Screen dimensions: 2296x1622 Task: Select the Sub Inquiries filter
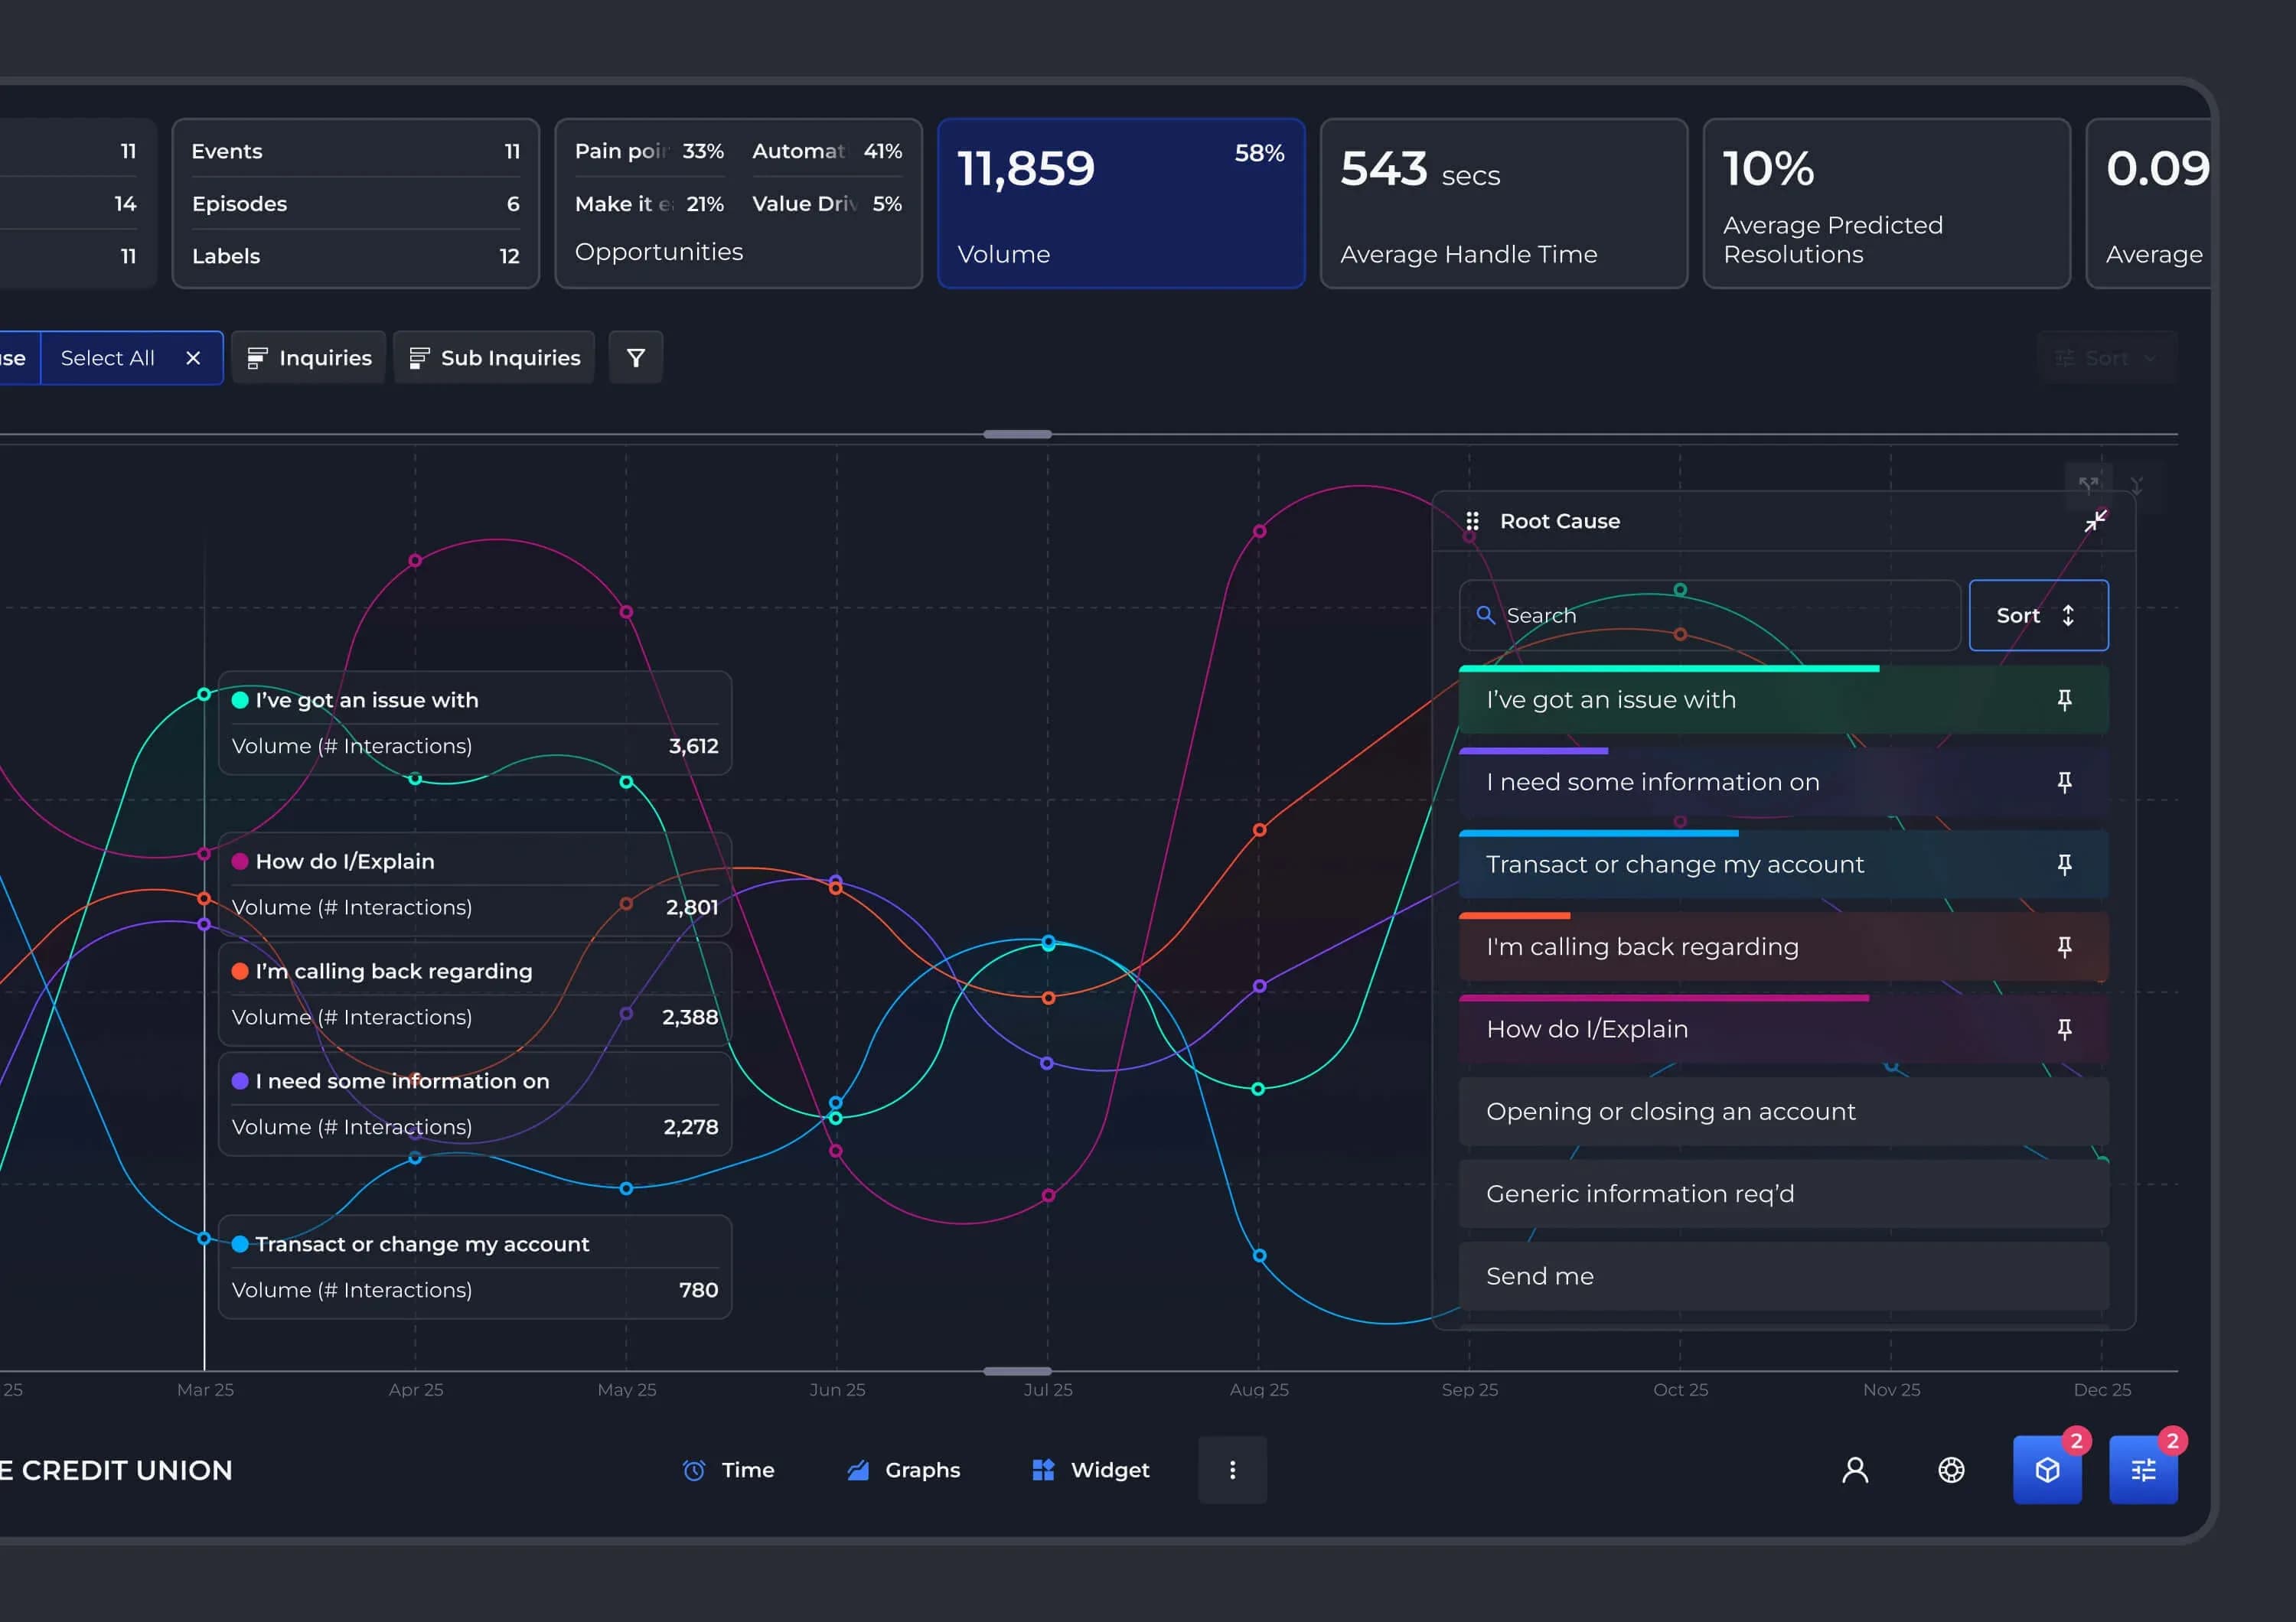click(x=494, y=358)
